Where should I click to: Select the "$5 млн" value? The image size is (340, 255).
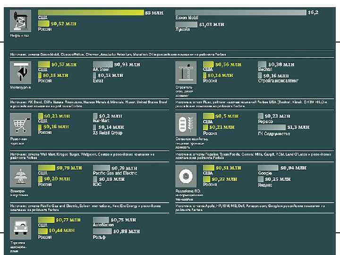(x=154, y=13)
